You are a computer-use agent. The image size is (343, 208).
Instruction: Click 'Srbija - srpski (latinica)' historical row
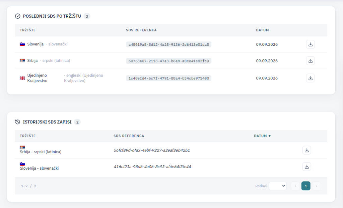pyautogui.click(x=171, y=150)
